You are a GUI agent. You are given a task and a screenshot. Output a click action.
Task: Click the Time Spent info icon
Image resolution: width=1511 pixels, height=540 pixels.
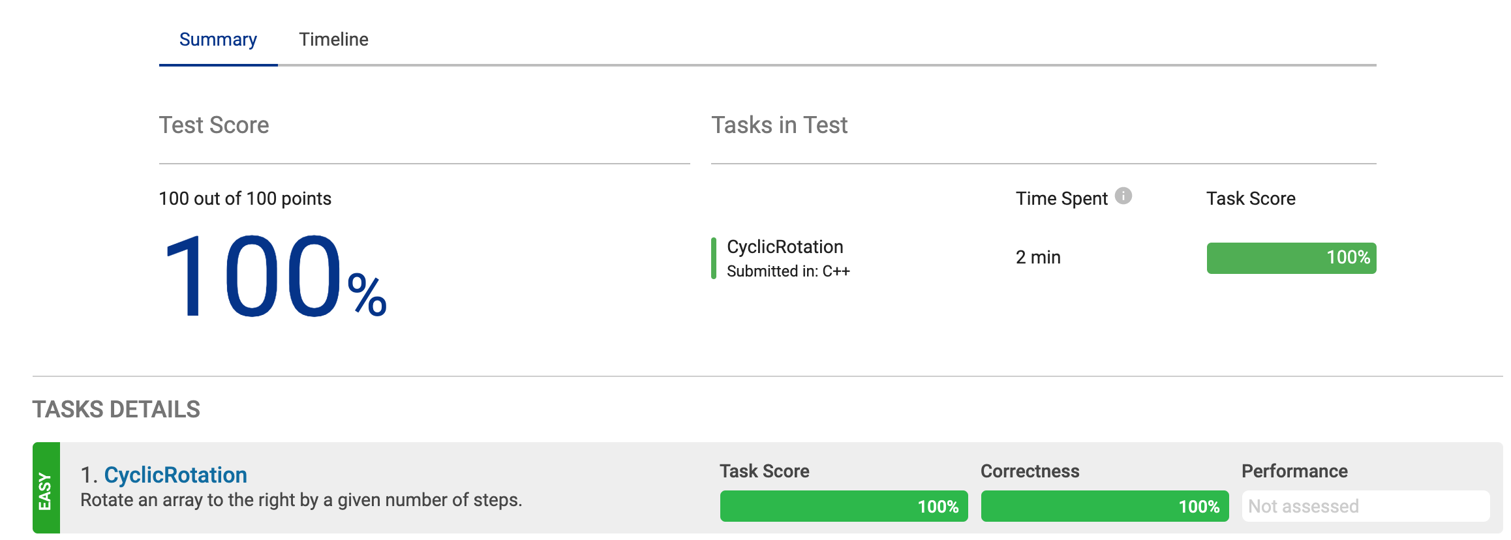[x=1123, y=196]
